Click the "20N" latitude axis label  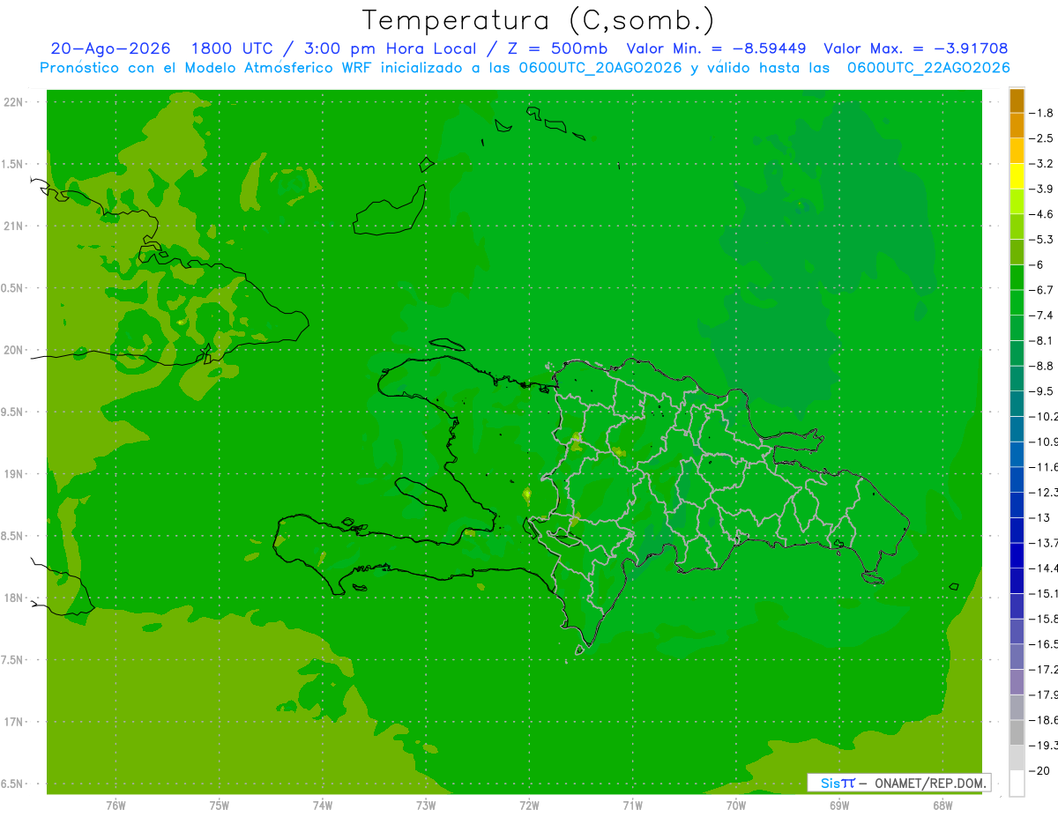coord(12,350)
